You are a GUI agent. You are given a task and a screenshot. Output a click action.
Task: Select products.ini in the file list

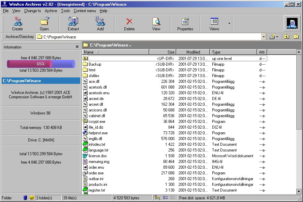[x=175, y=184]
